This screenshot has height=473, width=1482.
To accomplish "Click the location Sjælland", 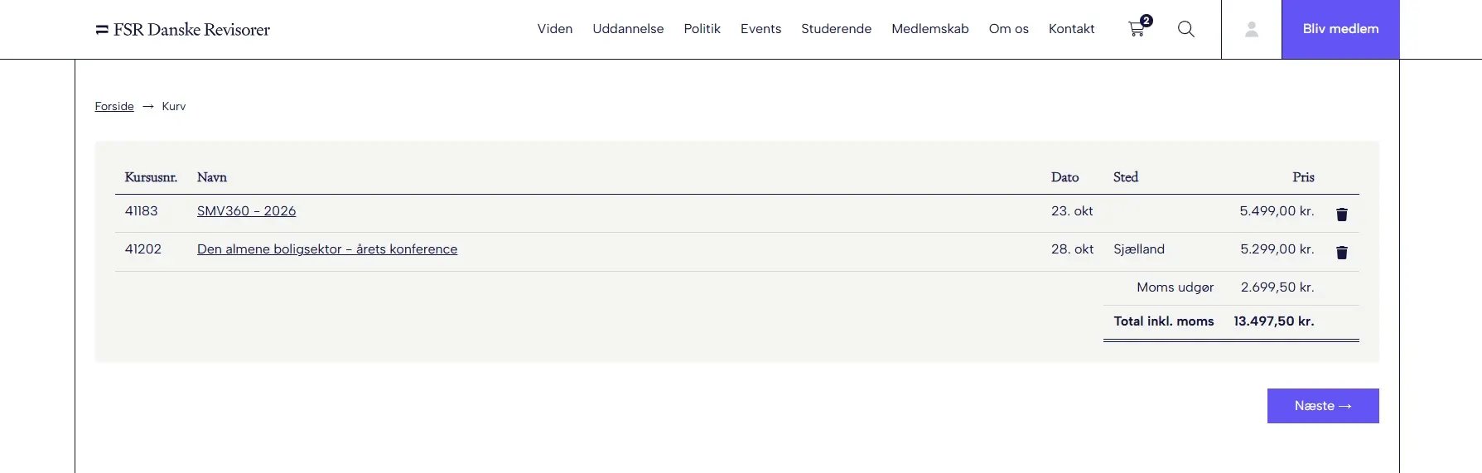I will coord(1138,249).
